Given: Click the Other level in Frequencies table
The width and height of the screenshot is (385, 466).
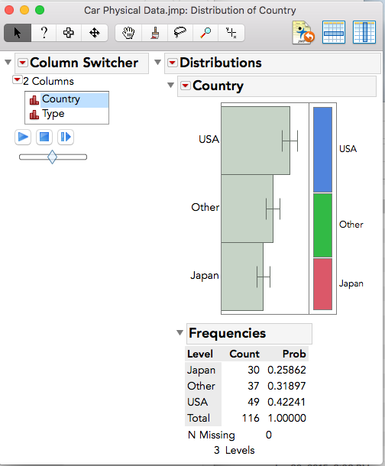Looking at the screenshot, I should point(201,386).
